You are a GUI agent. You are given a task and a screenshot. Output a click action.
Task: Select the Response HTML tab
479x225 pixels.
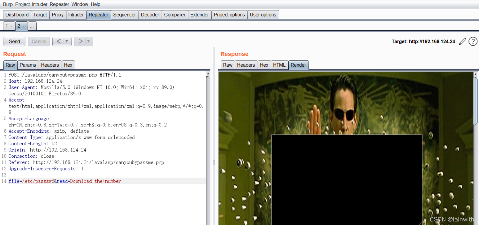point(279,65)
